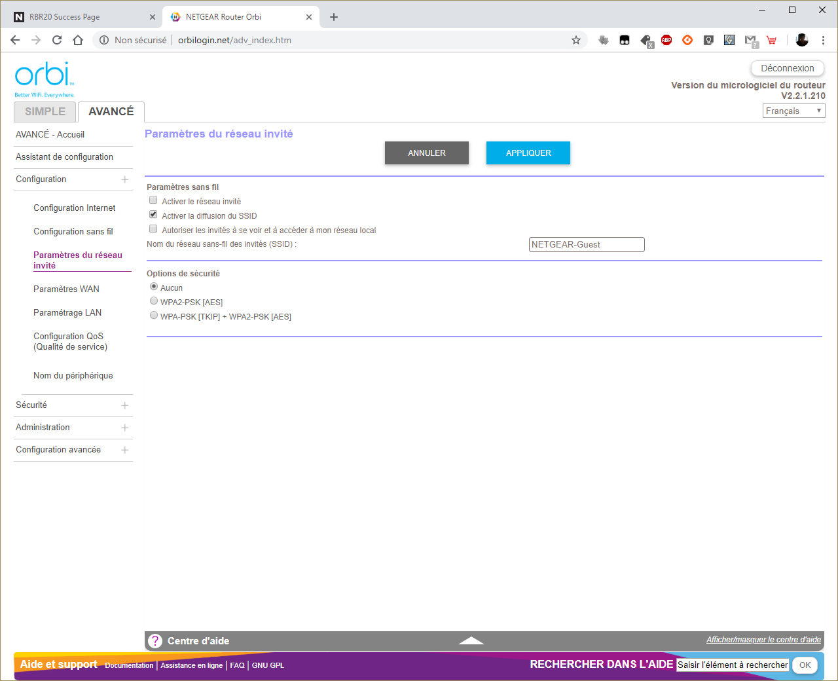Open Paramétrage LAN page

[x=67, y=313]
